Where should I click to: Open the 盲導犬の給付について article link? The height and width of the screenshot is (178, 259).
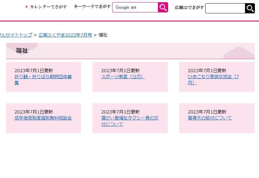pyautogui.click(x=209, y=118)
